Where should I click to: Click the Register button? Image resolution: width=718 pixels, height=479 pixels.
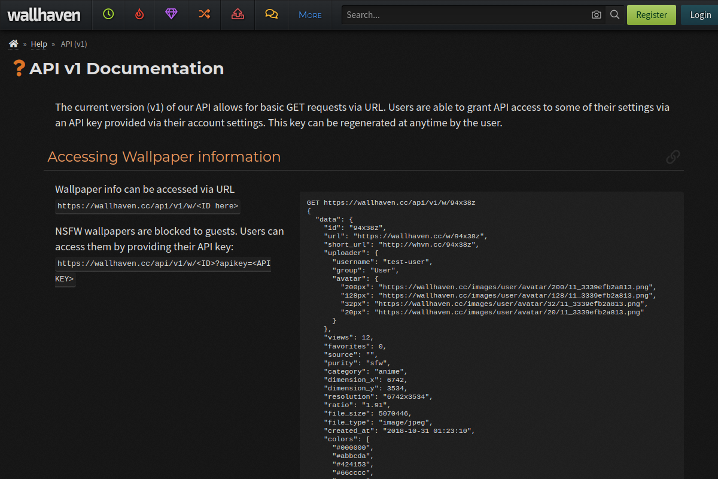652,15
